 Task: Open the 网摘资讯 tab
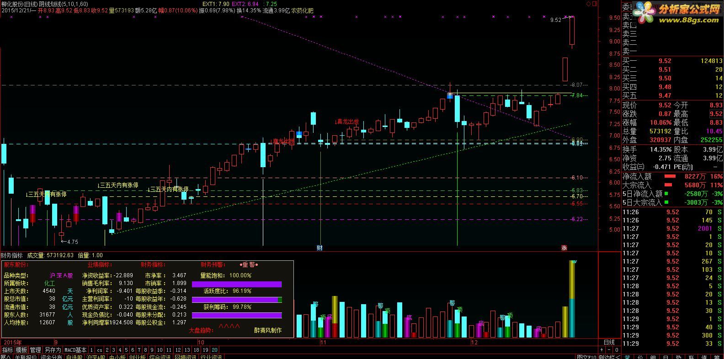tap(186, 357)
